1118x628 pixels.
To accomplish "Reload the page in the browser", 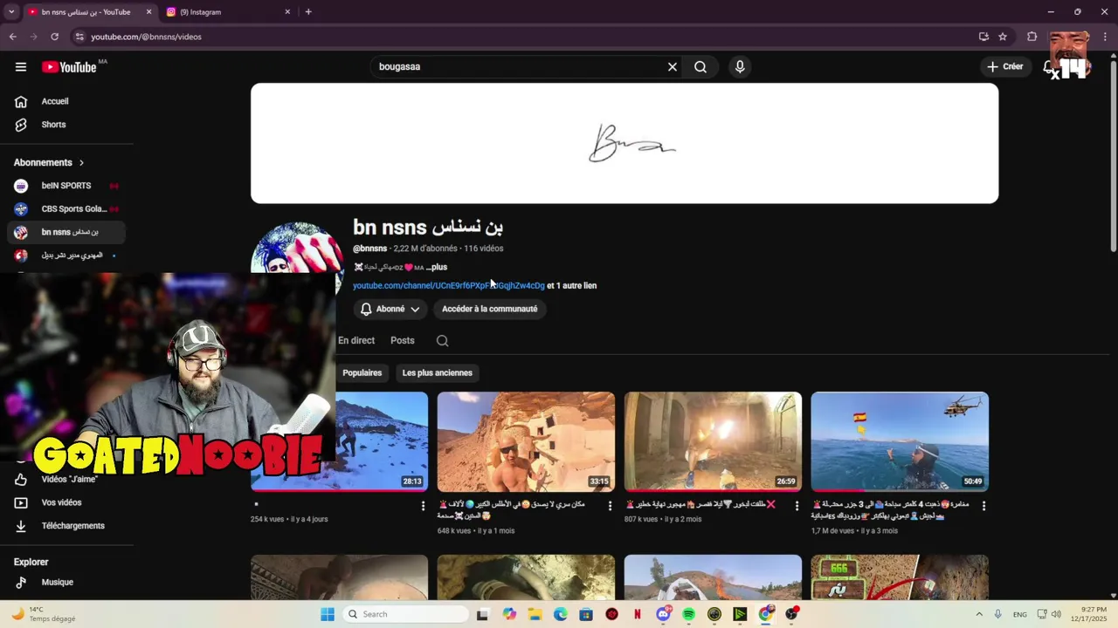I will [x=54, y=37].
